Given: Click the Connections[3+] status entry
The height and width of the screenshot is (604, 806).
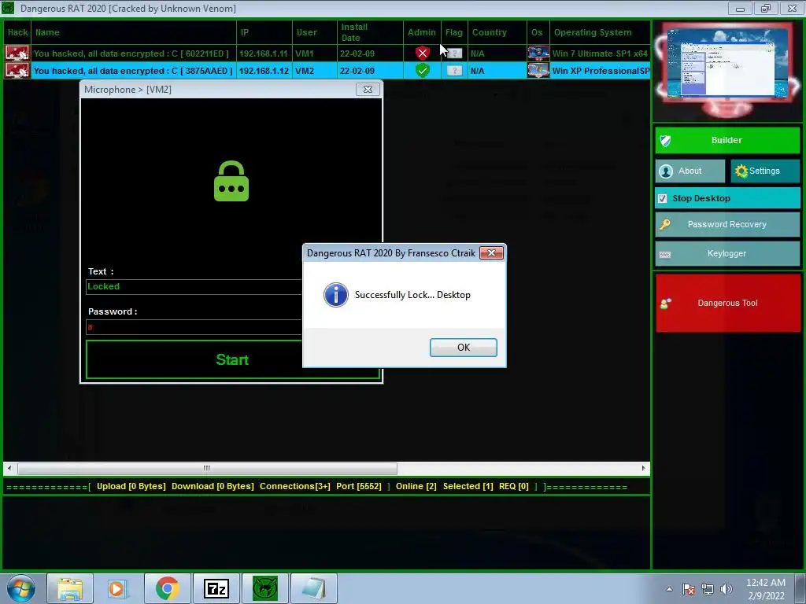Looking at the screenshot, I should point(295,486).
